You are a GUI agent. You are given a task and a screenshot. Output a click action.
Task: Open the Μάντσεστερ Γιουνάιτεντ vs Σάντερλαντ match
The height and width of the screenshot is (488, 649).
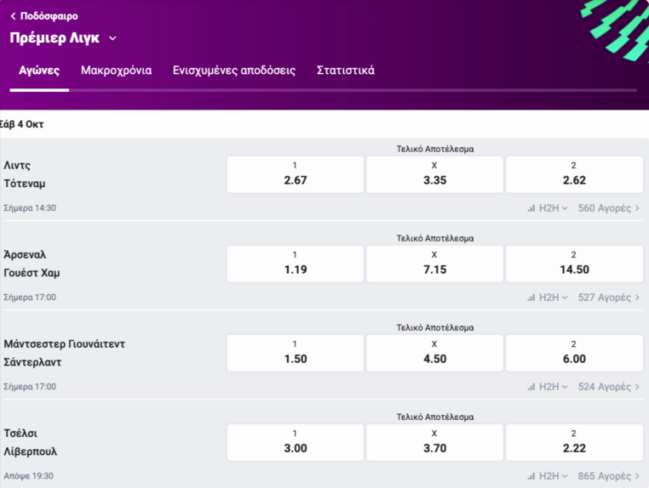(x=65, y=353)
